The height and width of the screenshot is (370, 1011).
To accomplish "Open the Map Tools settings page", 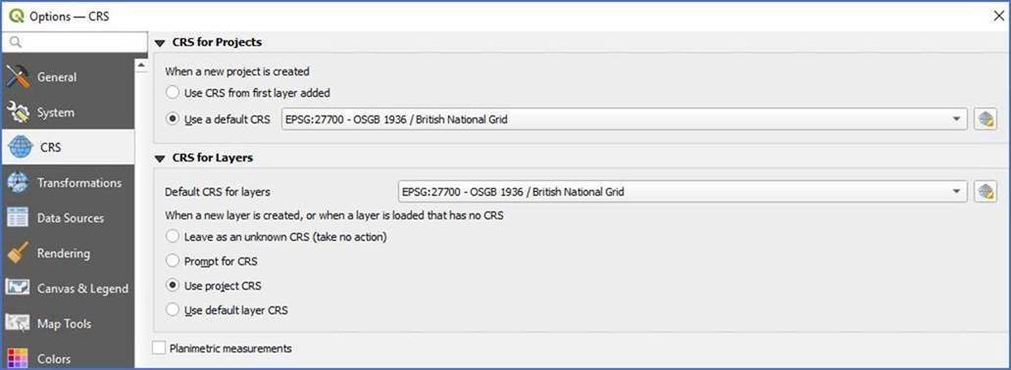I will pyautogui.click(x=68, y=324).
